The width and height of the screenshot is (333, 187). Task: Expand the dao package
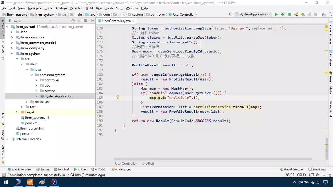[x=36, y=86]
